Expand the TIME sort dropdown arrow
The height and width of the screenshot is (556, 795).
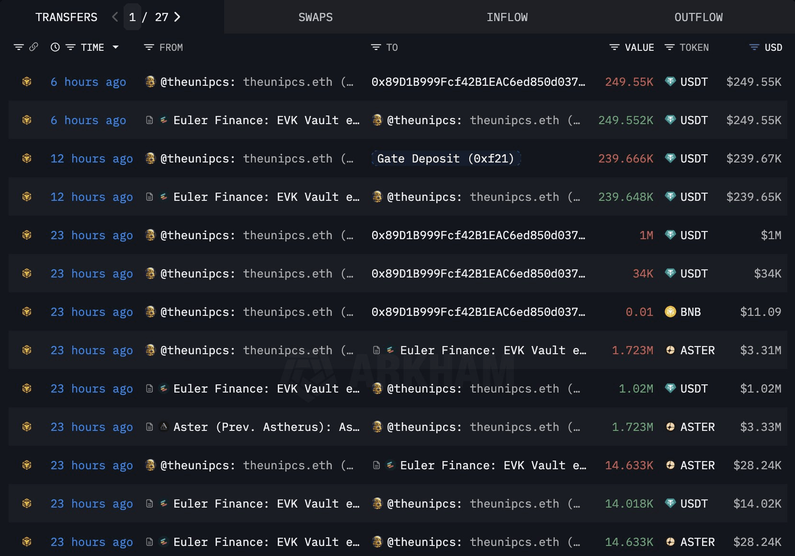coord(115,47)
